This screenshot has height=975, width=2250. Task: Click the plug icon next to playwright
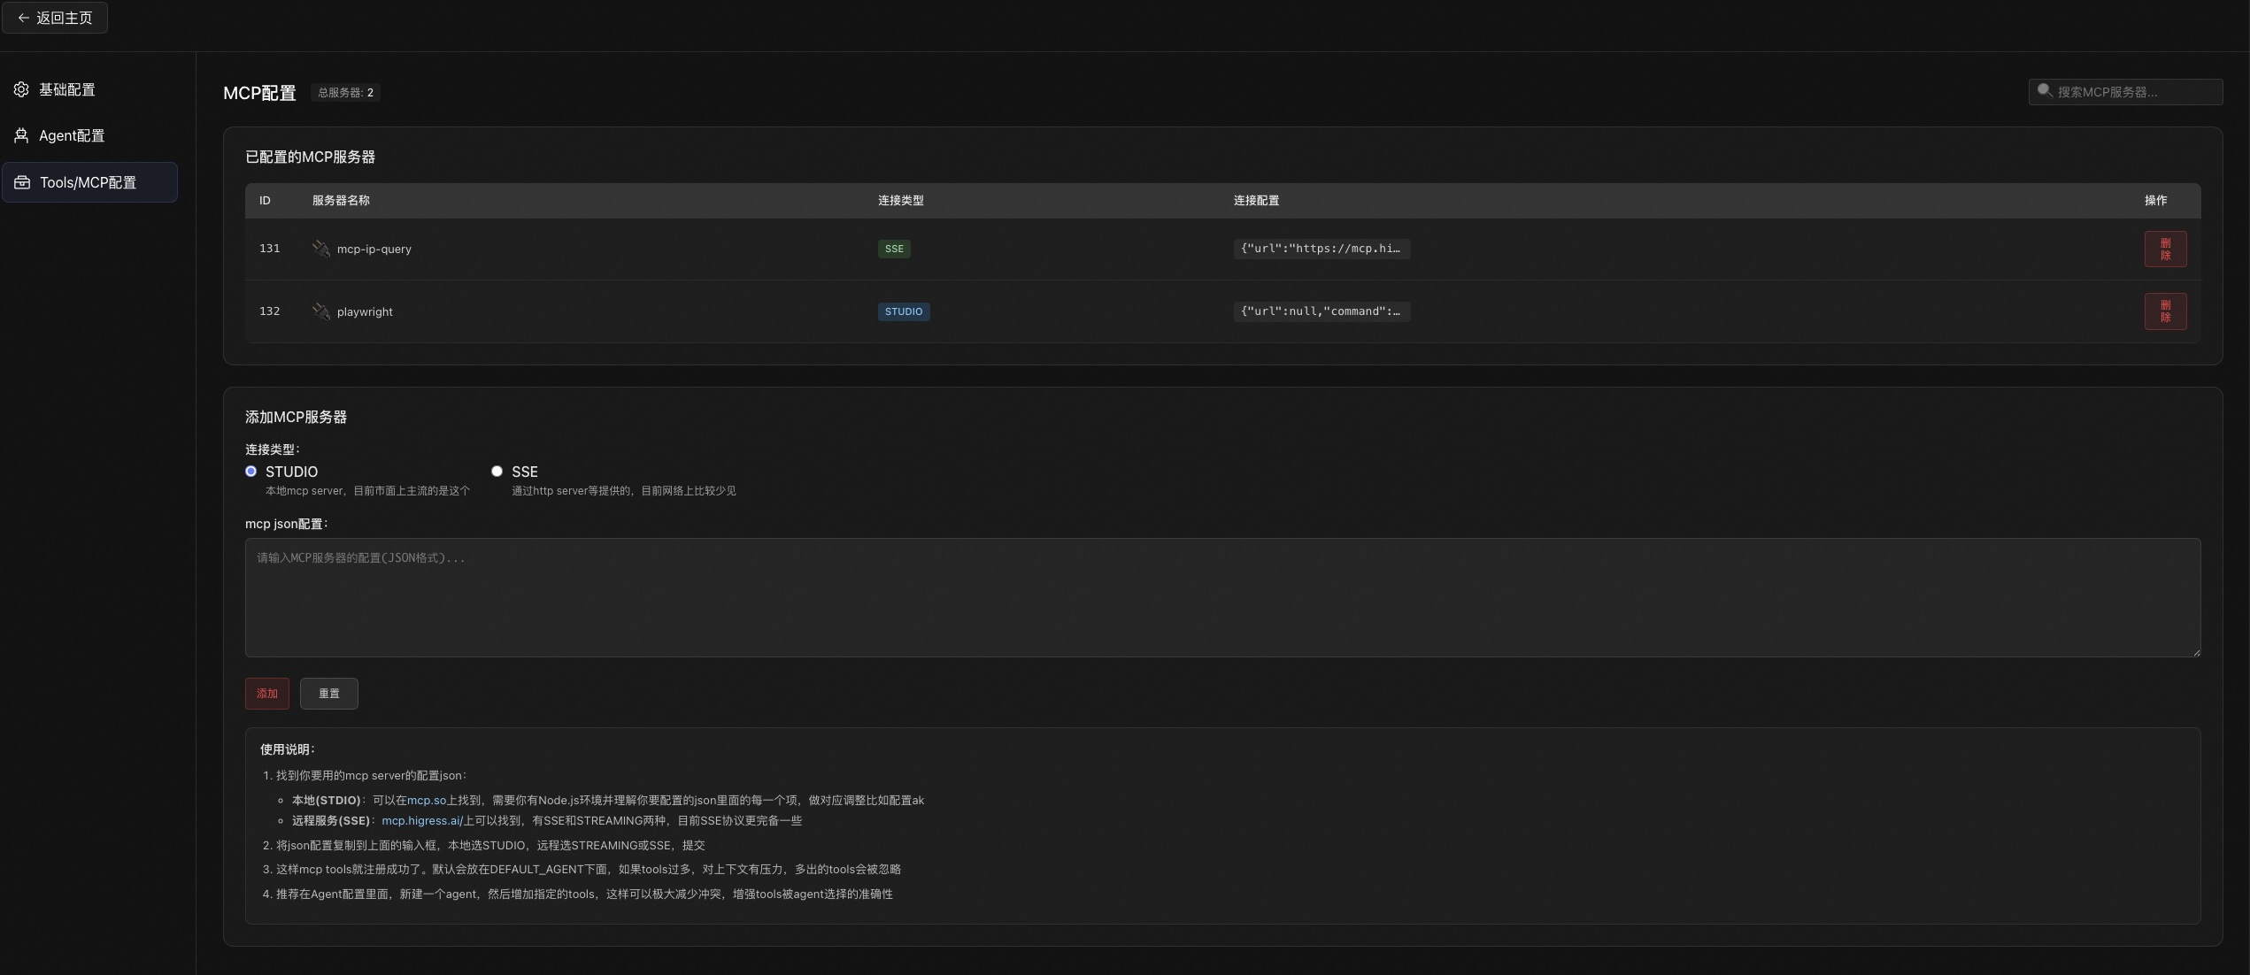click(320, 311)
